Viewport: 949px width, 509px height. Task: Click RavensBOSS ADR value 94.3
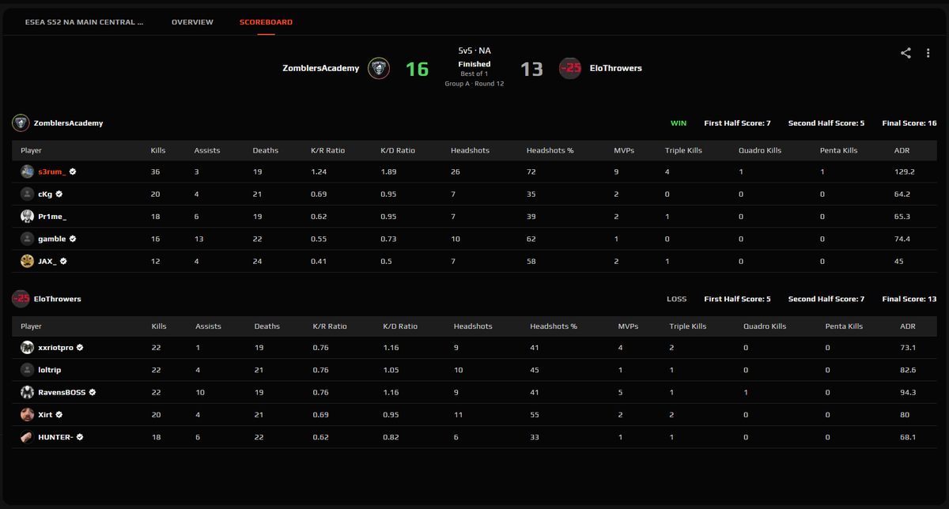(909, 392)
